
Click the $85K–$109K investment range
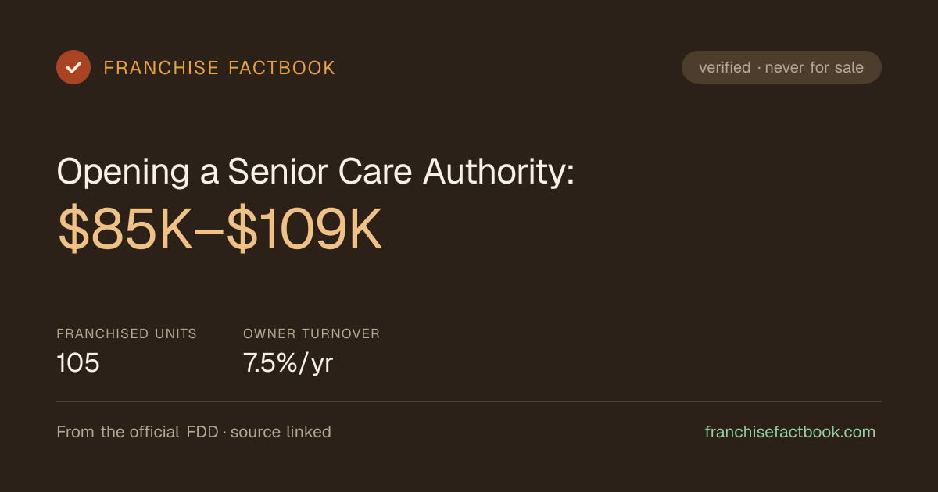(x=220, y=231)
